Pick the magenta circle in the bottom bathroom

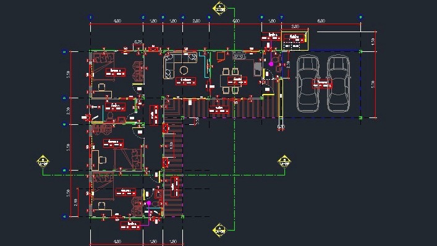click(x=148, y=203)
